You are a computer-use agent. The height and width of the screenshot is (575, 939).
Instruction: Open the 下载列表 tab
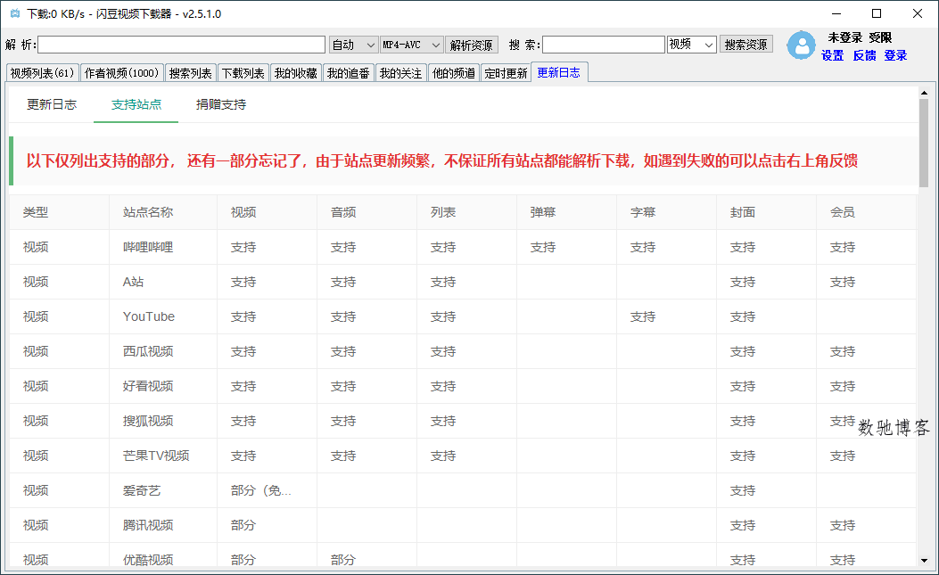[243, 73]
